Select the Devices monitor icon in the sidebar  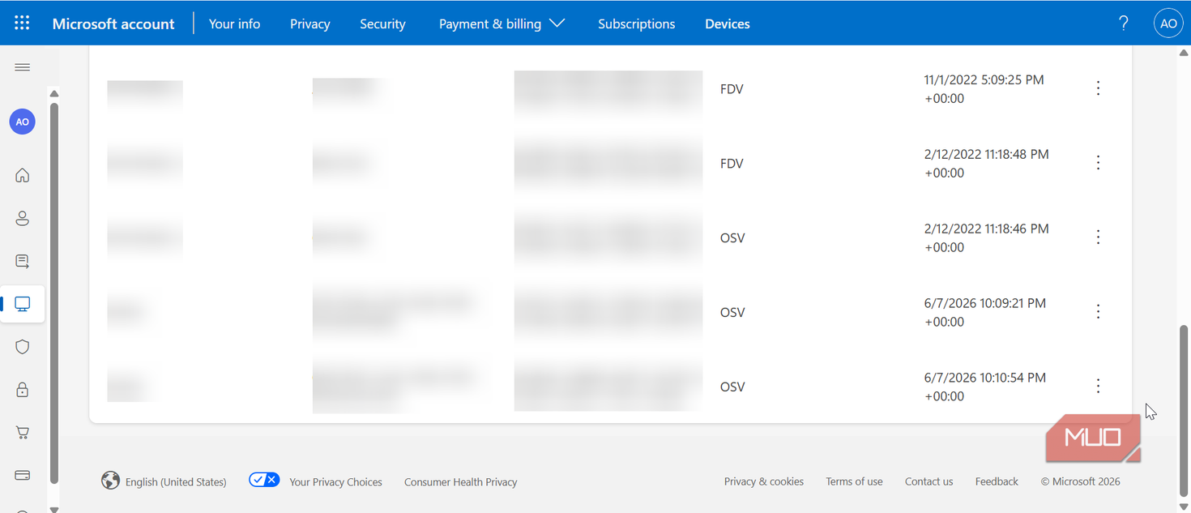(23, 304)
